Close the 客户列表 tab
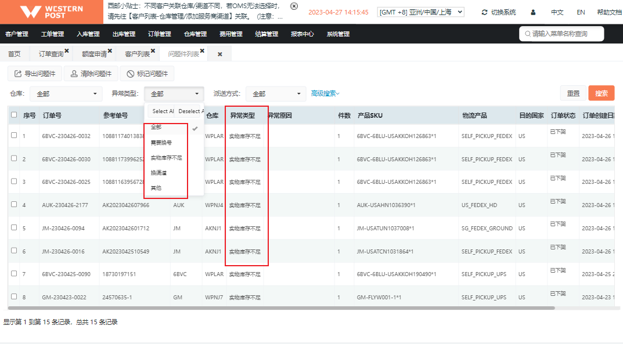The image size is (623, 344). [x=153, y=51]
